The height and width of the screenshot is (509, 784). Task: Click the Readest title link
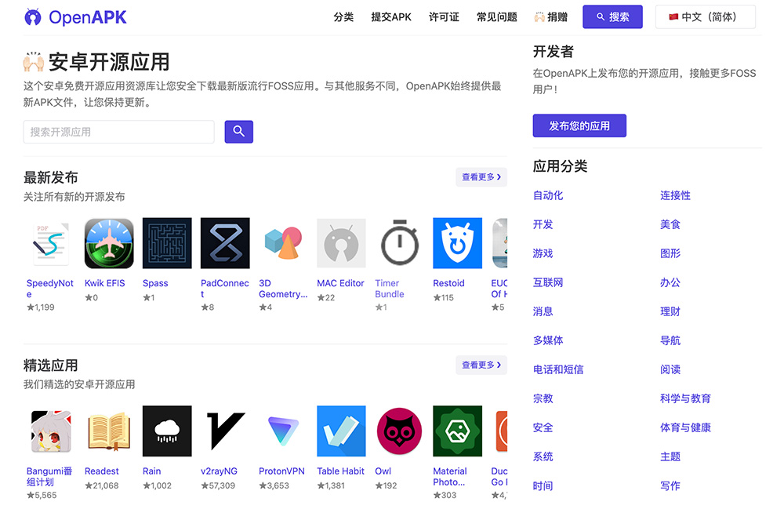click(x=101, y=471)
